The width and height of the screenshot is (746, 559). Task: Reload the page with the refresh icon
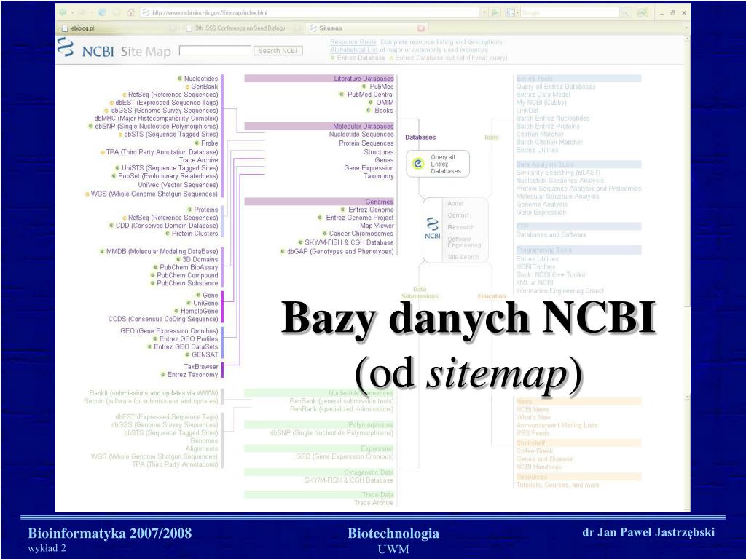[102, 13]
